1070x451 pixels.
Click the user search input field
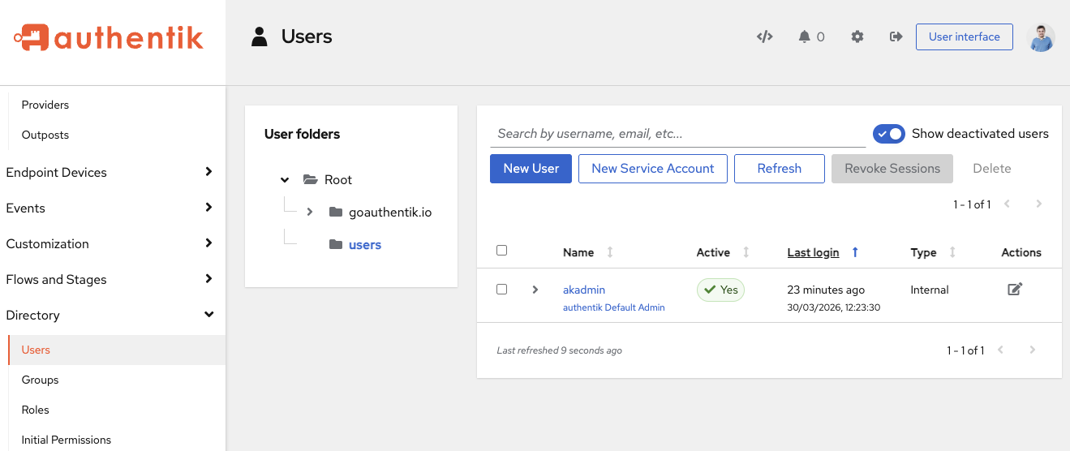[677, 134]
